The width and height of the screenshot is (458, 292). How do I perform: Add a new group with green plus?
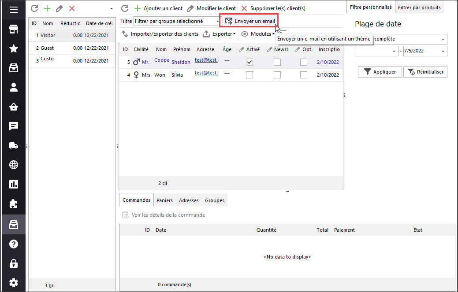(47, 8)
